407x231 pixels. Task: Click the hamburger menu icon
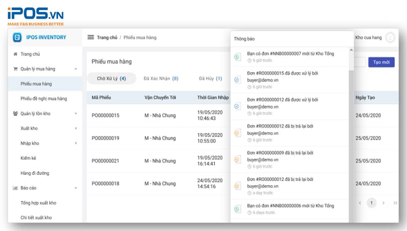pyautogui.click(x=91, y=37)
